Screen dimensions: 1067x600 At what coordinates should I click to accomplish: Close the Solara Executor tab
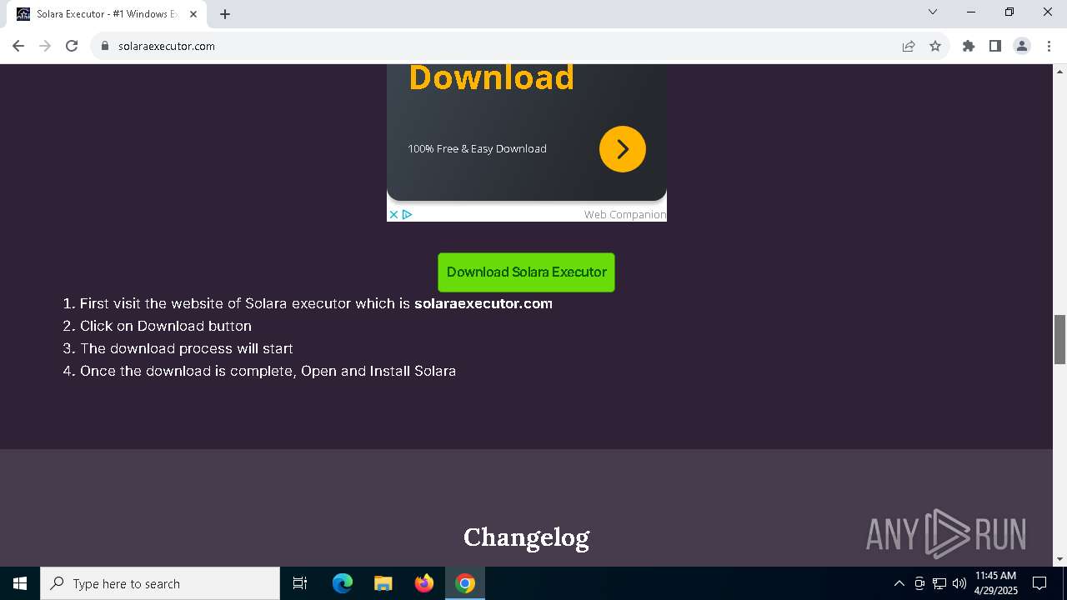point(193,14)
